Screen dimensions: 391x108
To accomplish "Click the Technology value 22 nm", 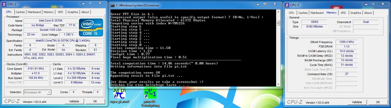I will click(31, 34).
